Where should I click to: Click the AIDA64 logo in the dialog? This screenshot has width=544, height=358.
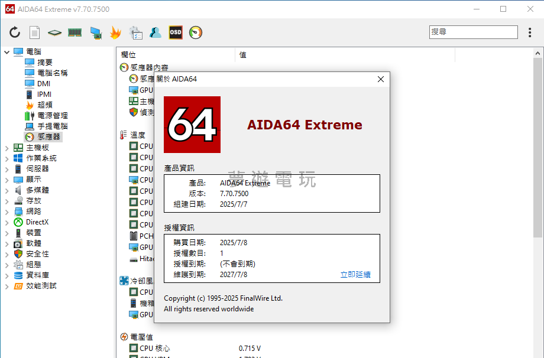point(192,125)
